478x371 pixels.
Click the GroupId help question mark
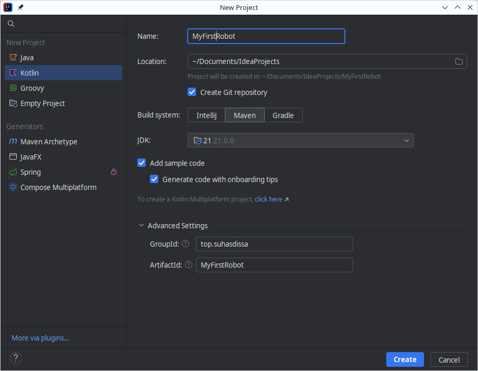(186, 243)
